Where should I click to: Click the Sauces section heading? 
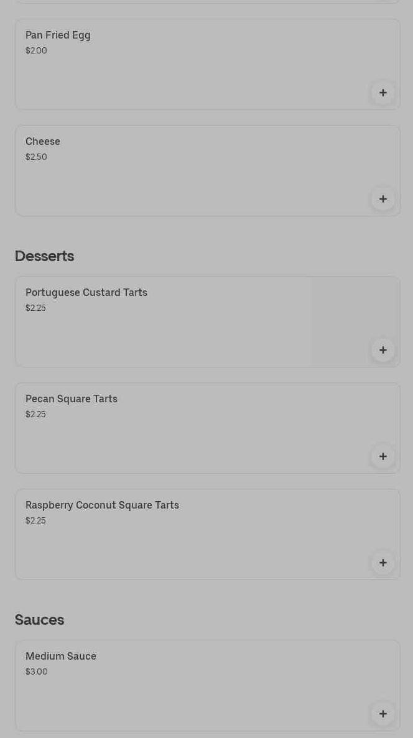tap(39, 620)
